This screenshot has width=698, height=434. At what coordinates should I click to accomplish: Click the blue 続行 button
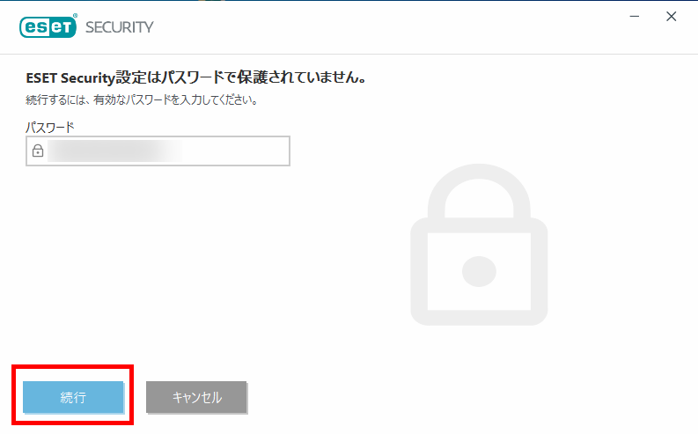point(73,397)
